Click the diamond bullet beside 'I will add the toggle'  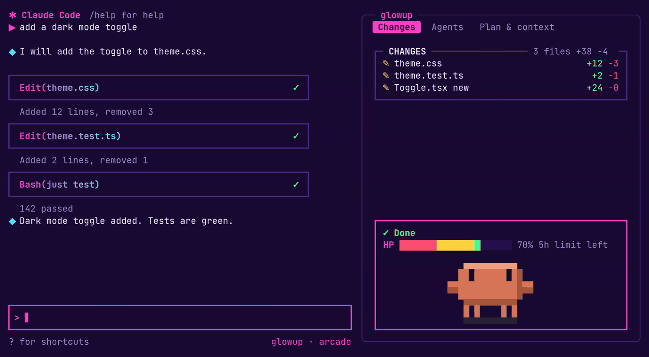13,52
